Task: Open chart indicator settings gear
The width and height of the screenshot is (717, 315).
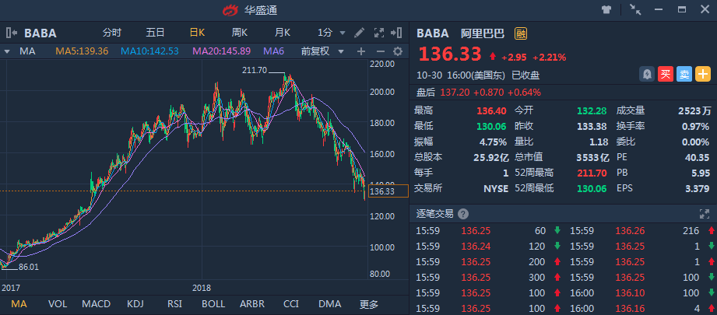Action: (398, 51)
